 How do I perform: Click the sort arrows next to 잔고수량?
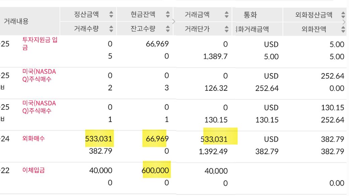(x=167, y=29)
